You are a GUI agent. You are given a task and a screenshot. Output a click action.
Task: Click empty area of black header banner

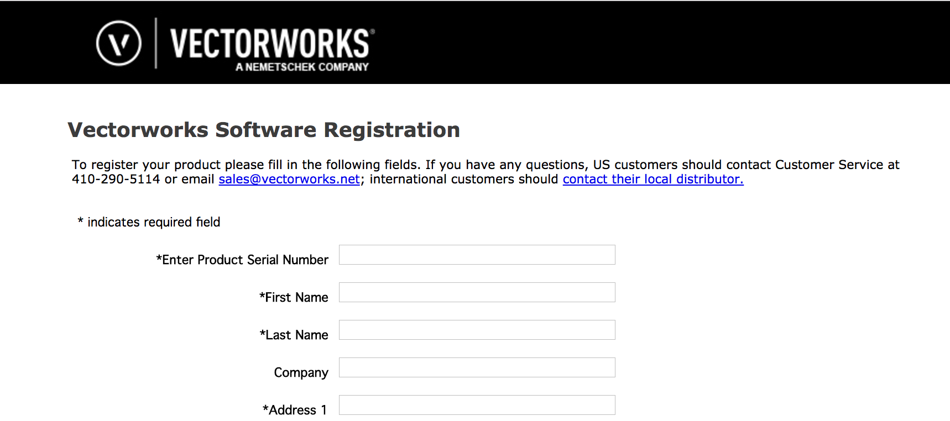pyautogui.click(x=664, y=43)
